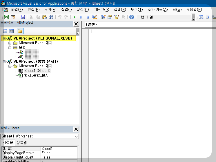Click the Paste clipboard icon
Viewport: 216px width, 162px height.
(44, 17)
